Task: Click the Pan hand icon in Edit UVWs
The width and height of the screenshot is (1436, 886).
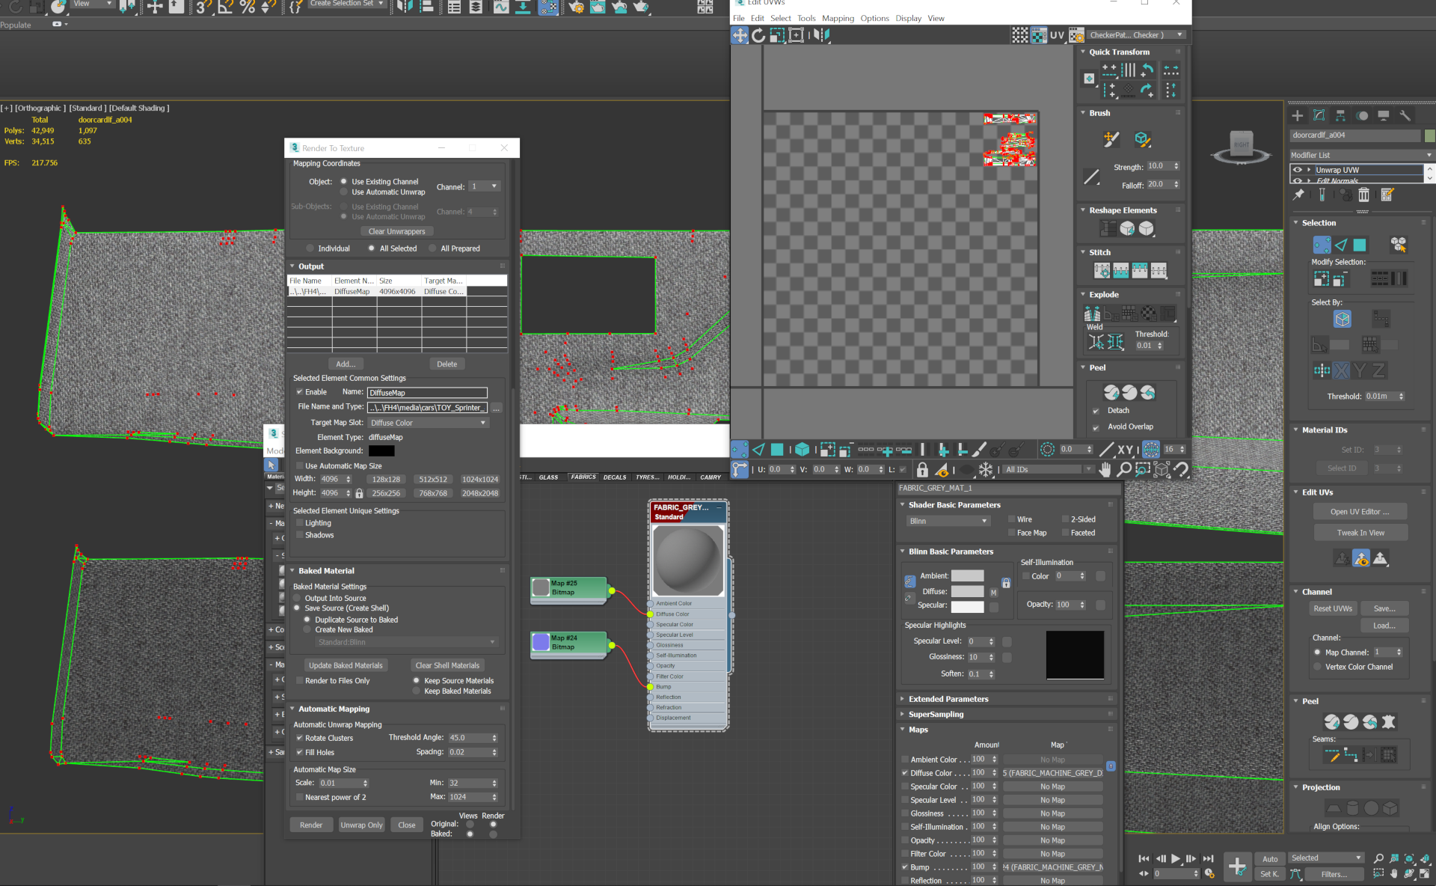Action: click(1105, 470)
